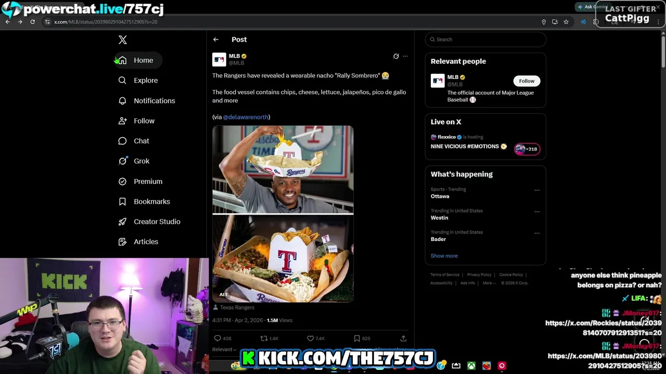This screenshot has height=374, width=666.
Task: Bookmark this page with the star icon
Action: tap(566, 22)
